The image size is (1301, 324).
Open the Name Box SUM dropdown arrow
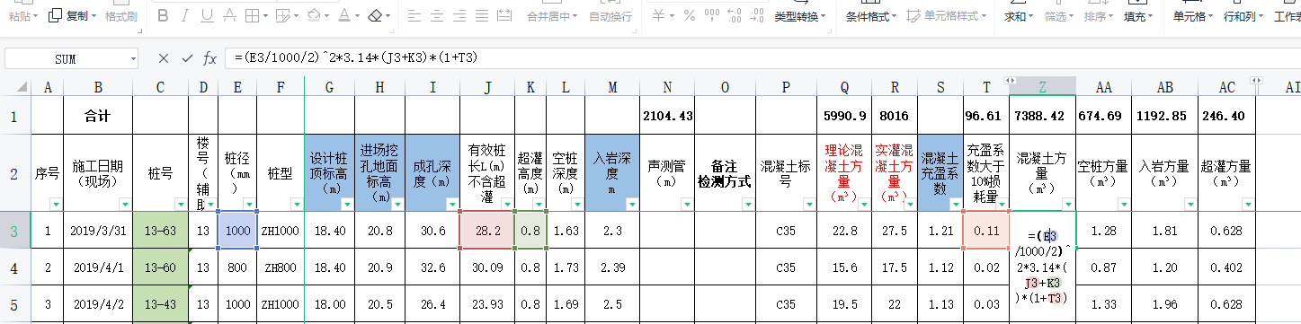(133, 58)
